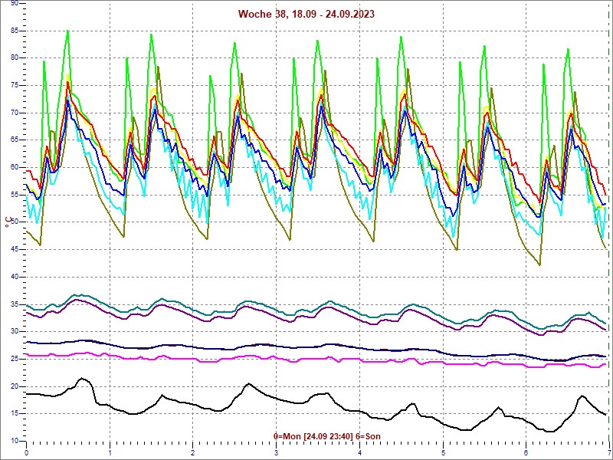Click the x-axis day label 2
613x460 pixels.
click(193, 454)
